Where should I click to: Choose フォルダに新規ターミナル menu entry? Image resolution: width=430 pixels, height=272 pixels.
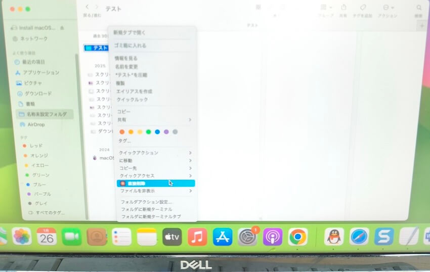tap(147, 209)
